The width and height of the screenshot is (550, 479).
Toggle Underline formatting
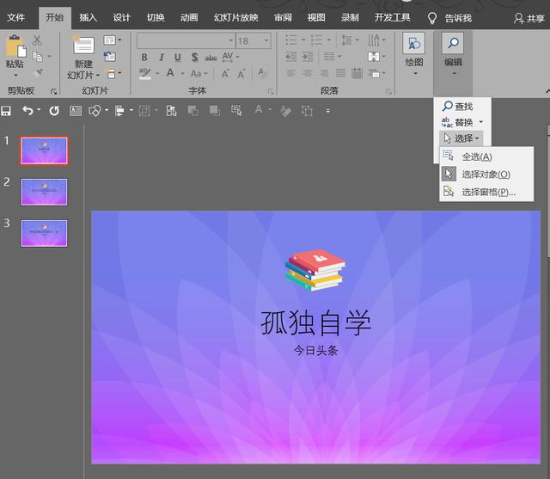coord(178,58)
